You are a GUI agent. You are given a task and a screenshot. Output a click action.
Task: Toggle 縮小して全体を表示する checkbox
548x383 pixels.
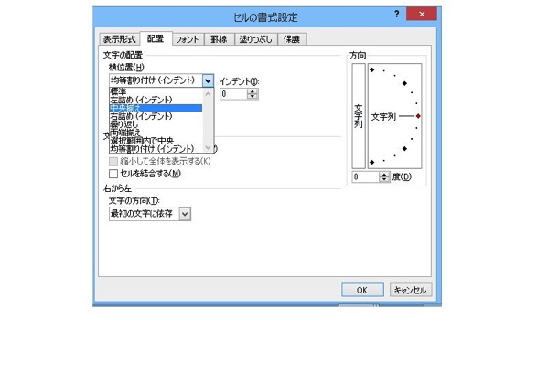pos(113,161)
